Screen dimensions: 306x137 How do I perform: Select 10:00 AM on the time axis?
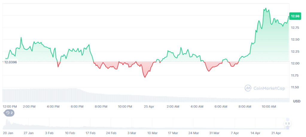pyautogui.click(x=269, y=107)
